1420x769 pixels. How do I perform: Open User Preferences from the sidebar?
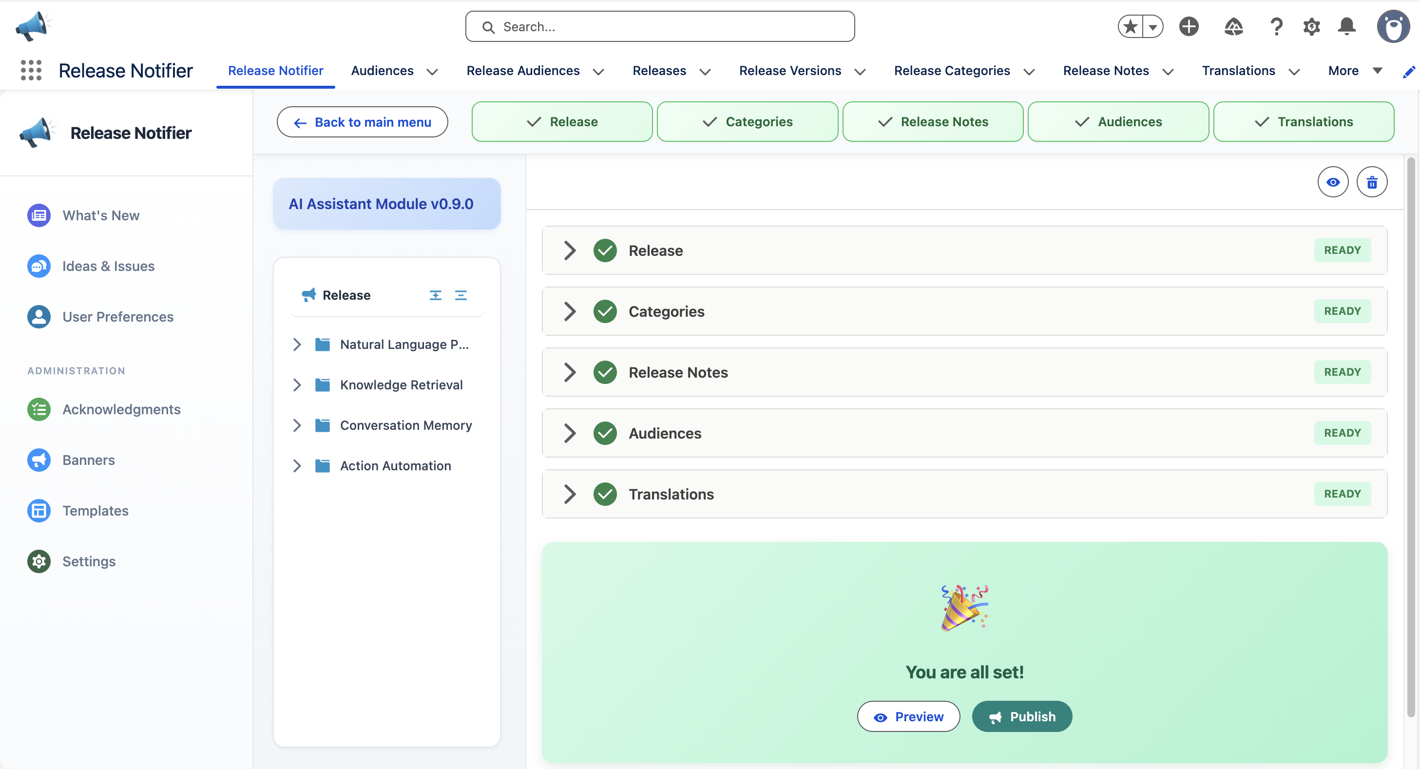pyautogui.click(x=117, y=316)
